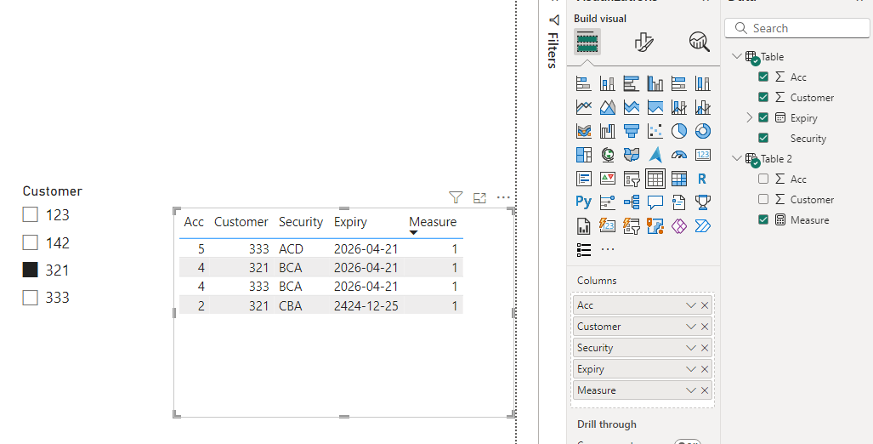Select the CBA security cell
The width and height of the screenshot is (873, 444).
coord(290,305)
